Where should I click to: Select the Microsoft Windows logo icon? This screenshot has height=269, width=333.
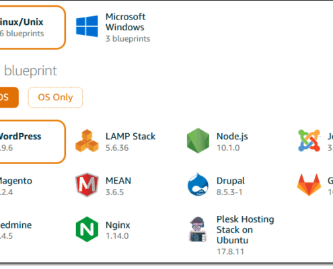click(x=87, y=26)
